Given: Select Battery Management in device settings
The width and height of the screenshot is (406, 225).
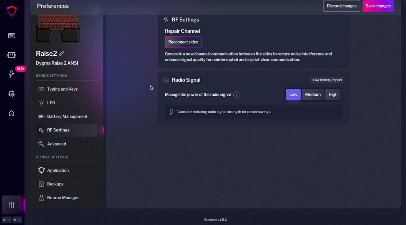Looking at the screenshot, I should point(67,116).
